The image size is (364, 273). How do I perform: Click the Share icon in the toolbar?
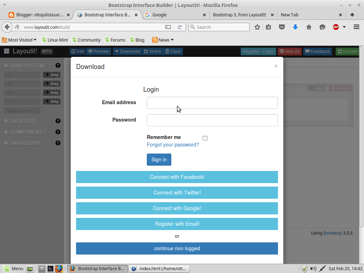point(146,51)
